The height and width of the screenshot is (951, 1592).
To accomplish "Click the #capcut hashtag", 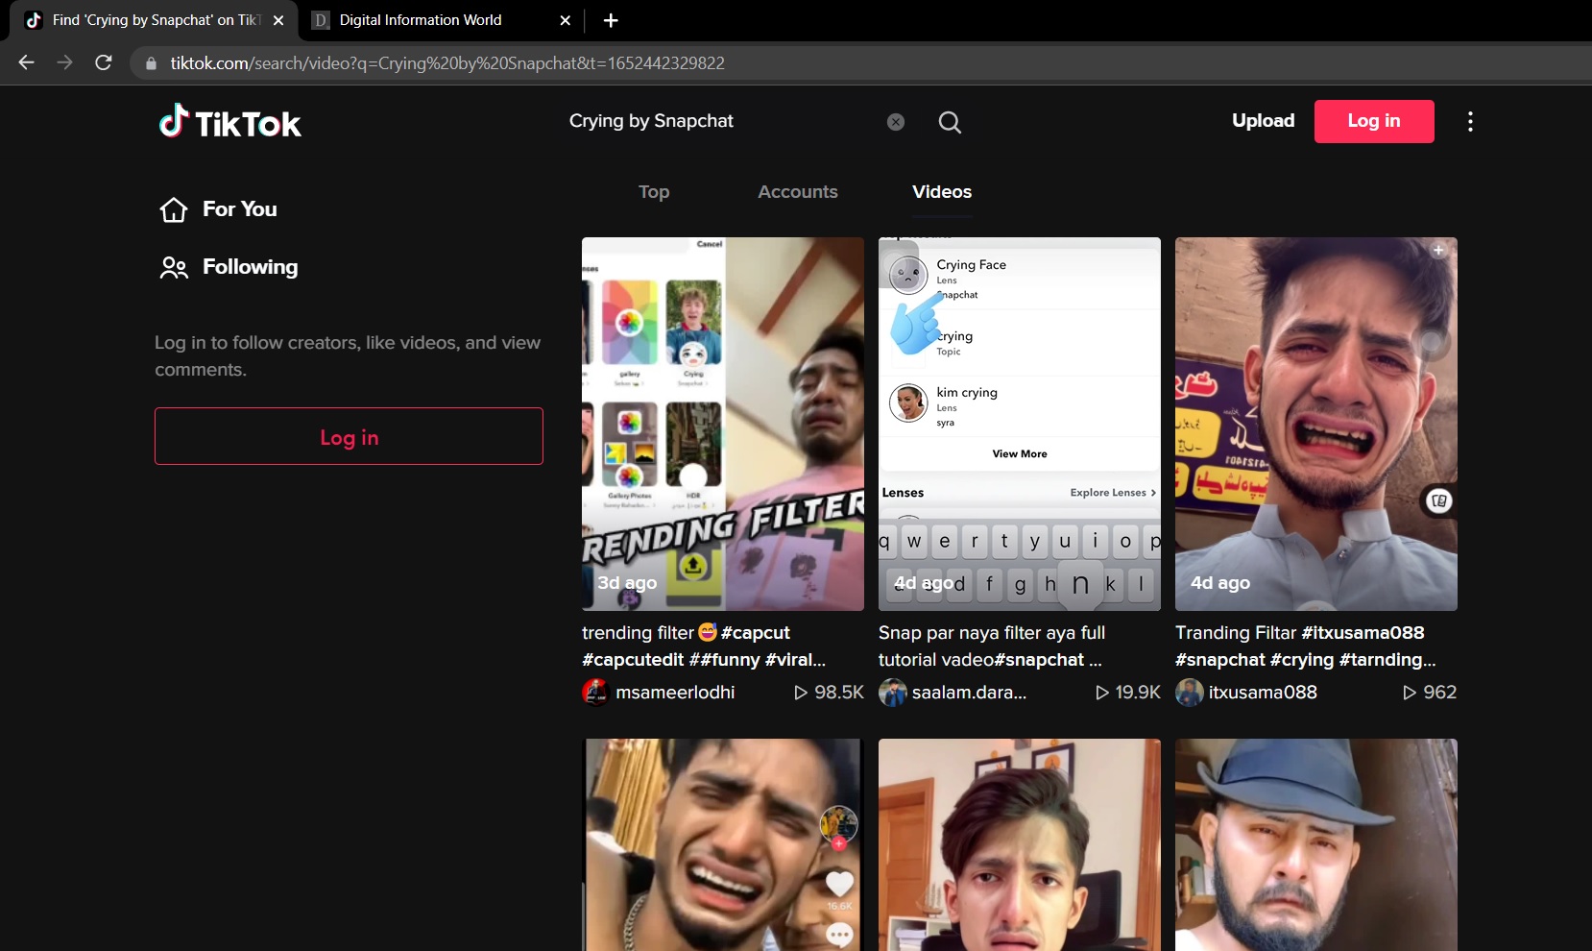I will (x=756, y=633).
